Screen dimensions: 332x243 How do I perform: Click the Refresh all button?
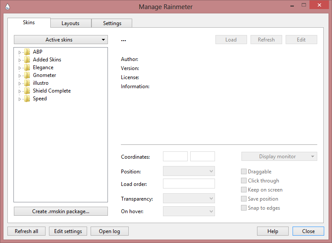pyautogui.click(x=26, y=231)
